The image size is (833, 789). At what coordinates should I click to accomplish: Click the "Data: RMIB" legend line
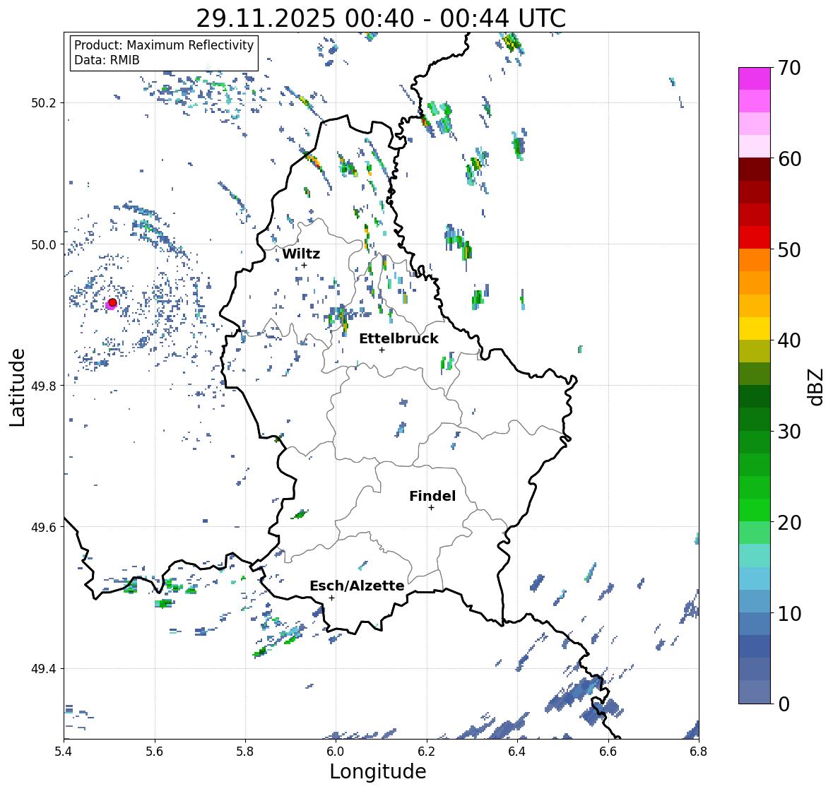coord(107,60)
